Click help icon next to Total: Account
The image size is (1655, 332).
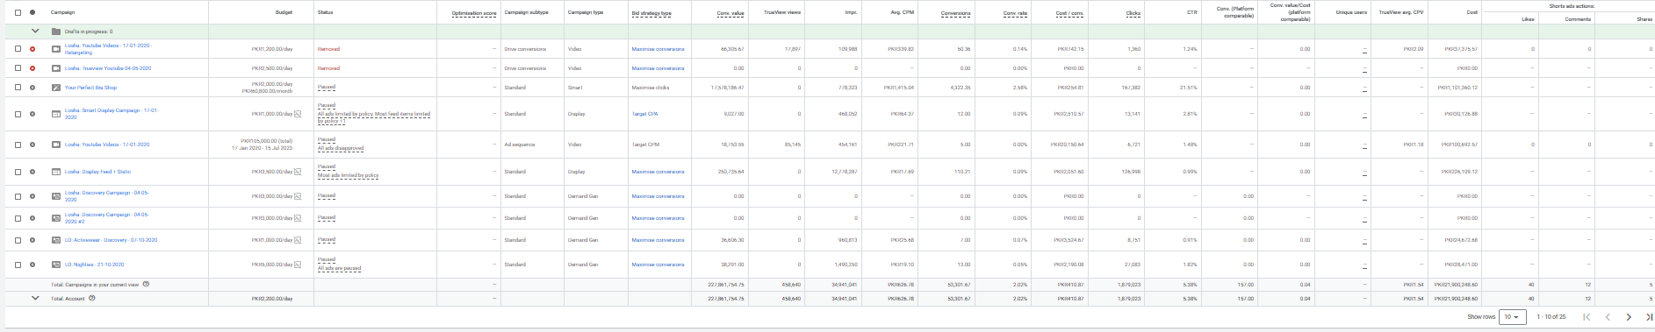92,298
